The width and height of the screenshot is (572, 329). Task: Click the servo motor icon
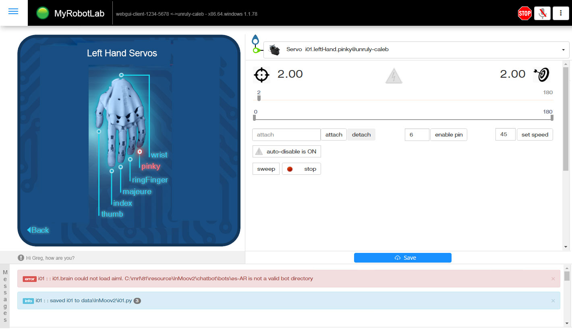(274, 50)
